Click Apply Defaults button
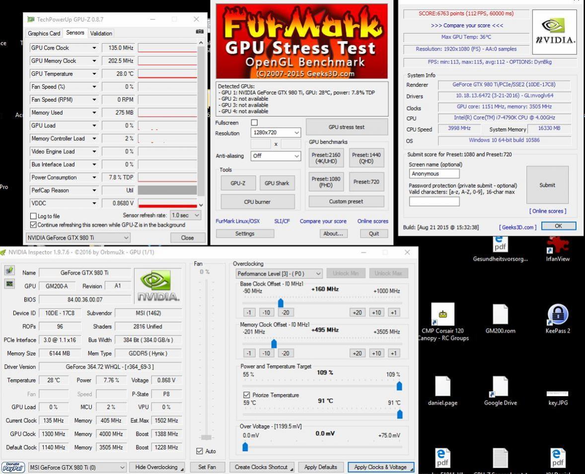 (320, 467)
